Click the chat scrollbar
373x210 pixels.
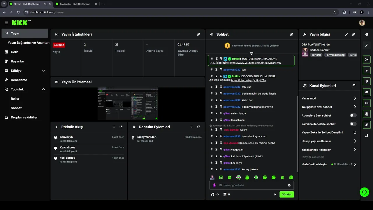(x=297, y=134)
